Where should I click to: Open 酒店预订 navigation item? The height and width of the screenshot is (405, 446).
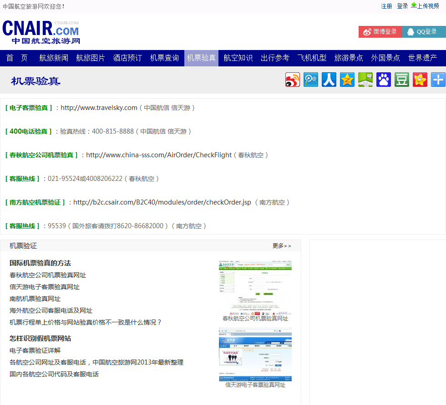127,58
